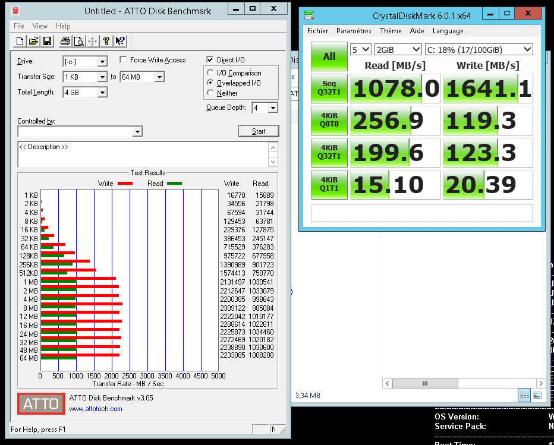Click the Description text field
Image resolution: width=554 pixels, height=445 pixels.
click(143, 154)
